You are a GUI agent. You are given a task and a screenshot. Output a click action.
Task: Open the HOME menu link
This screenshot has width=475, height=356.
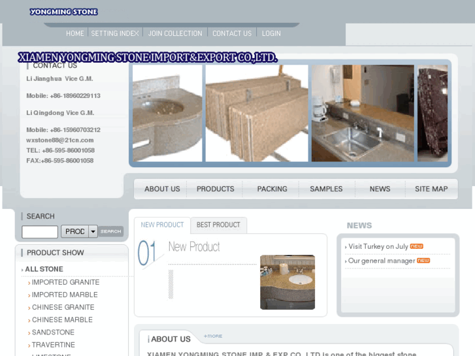[75, 33]
